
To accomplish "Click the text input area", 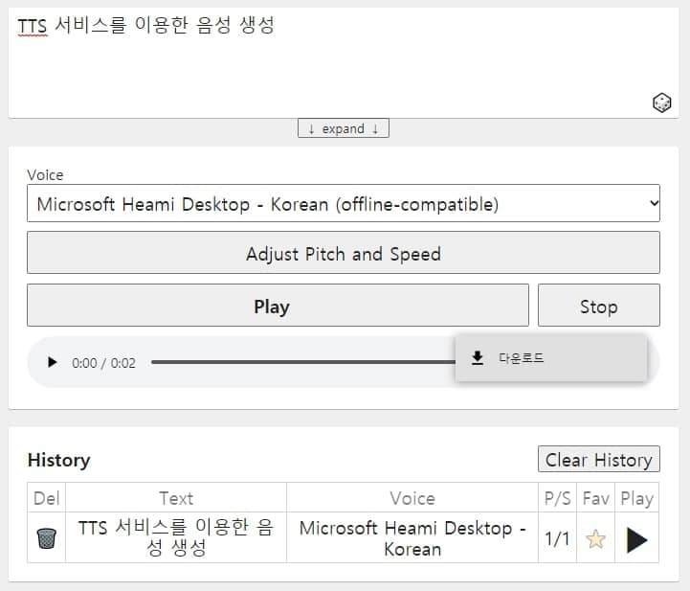I will [344, 62].
